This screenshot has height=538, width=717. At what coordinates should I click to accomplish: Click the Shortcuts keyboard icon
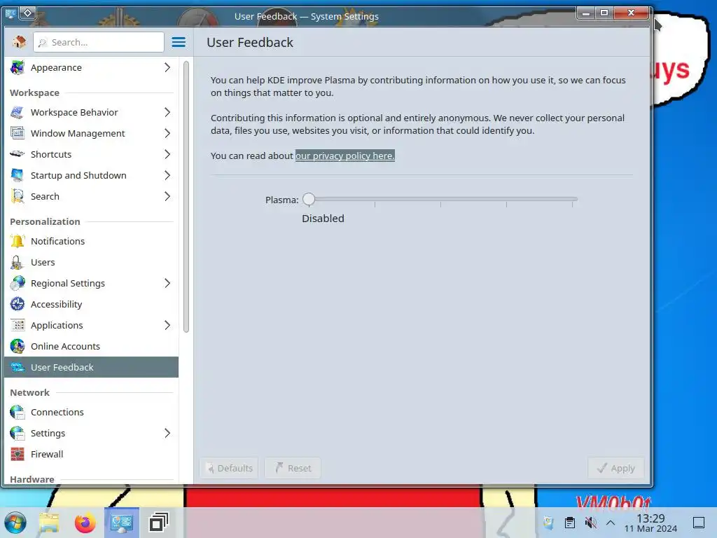click(18, 154)
